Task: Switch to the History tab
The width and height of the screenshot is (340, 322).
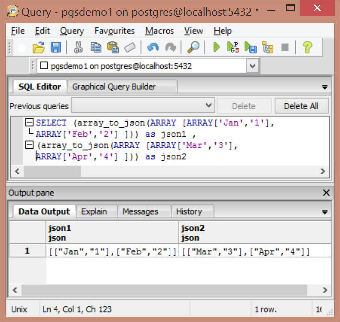Action: [192, 211]
